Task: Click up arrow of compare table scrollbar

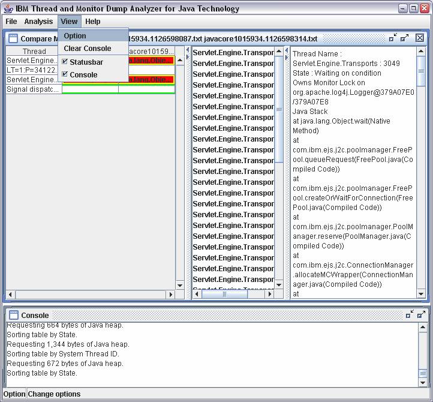Action: coord(180,61)
